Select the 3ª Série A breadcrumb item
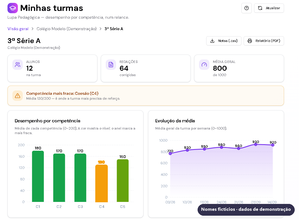The width and height of the screenshot is (299, 220). [114, 29]
